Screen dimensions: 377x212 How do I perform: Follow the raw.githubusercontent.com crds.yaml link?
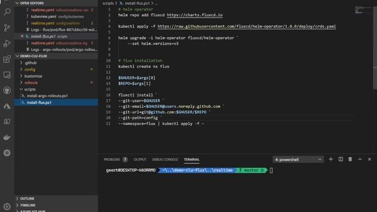point(247,26)
